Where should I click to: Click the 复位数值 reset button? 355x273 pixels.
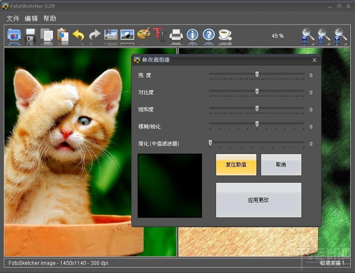[x=236, y=164]
